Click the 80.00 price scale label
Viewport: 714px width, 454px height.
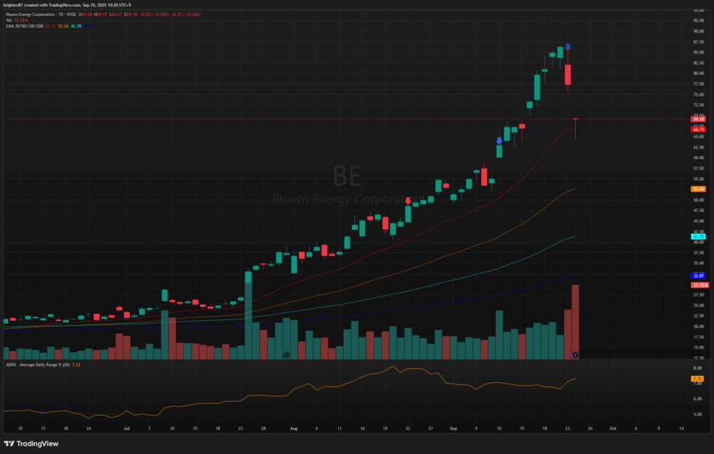(699, 73)
